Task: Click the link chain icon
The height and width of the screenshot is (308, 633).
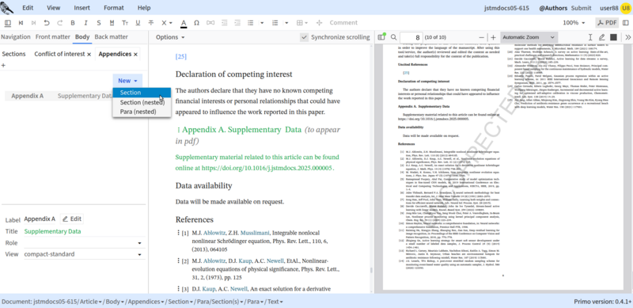Action: 210,23
